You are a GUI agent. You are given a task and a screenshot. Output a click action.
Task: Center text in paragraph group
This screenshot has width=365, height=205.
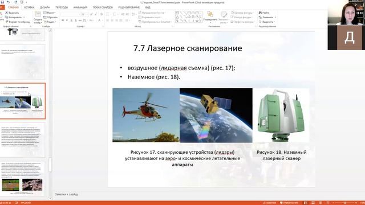[x=112, y=20]
